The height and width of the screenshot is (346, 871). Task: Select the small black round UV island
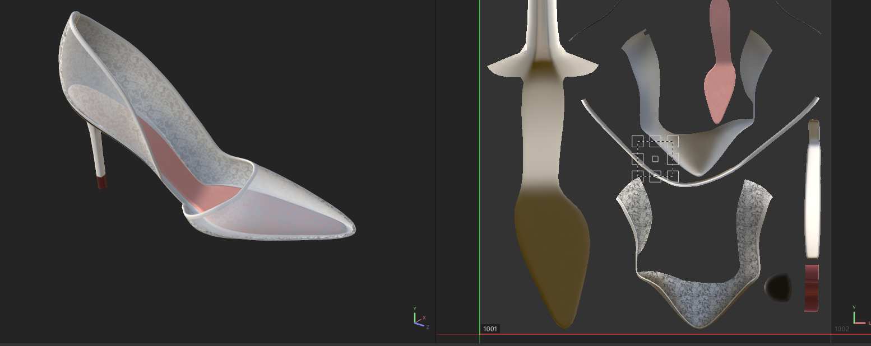[x=777, y=288]
